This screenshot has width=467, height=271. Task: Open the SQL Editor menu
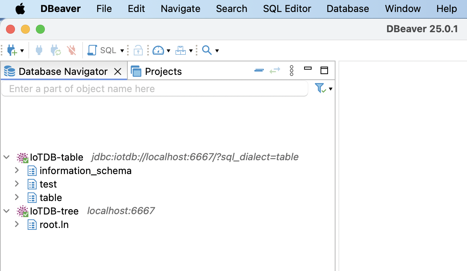287,9
